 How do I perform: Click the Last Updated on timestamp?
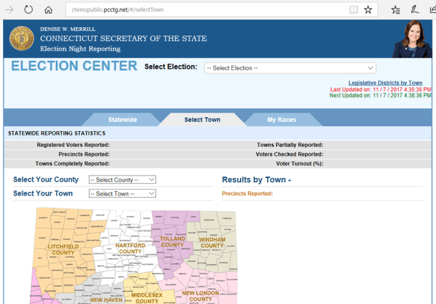(381, 89)
